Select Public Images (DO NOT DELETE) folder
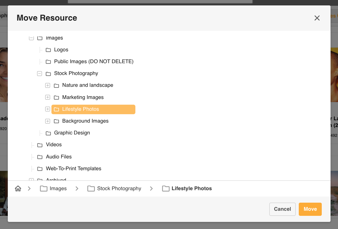Viewport: 338px width, 229px height. pyautogui.click(x=94, y=61)
